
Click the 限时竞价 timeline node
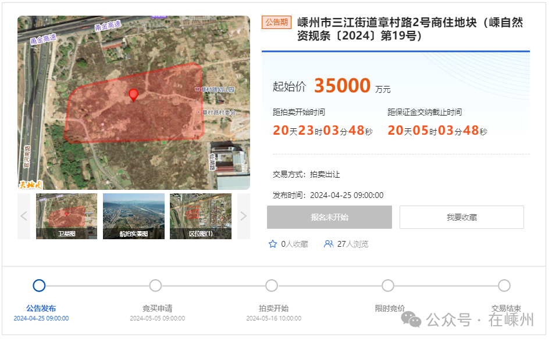click(x=388, y=286)
